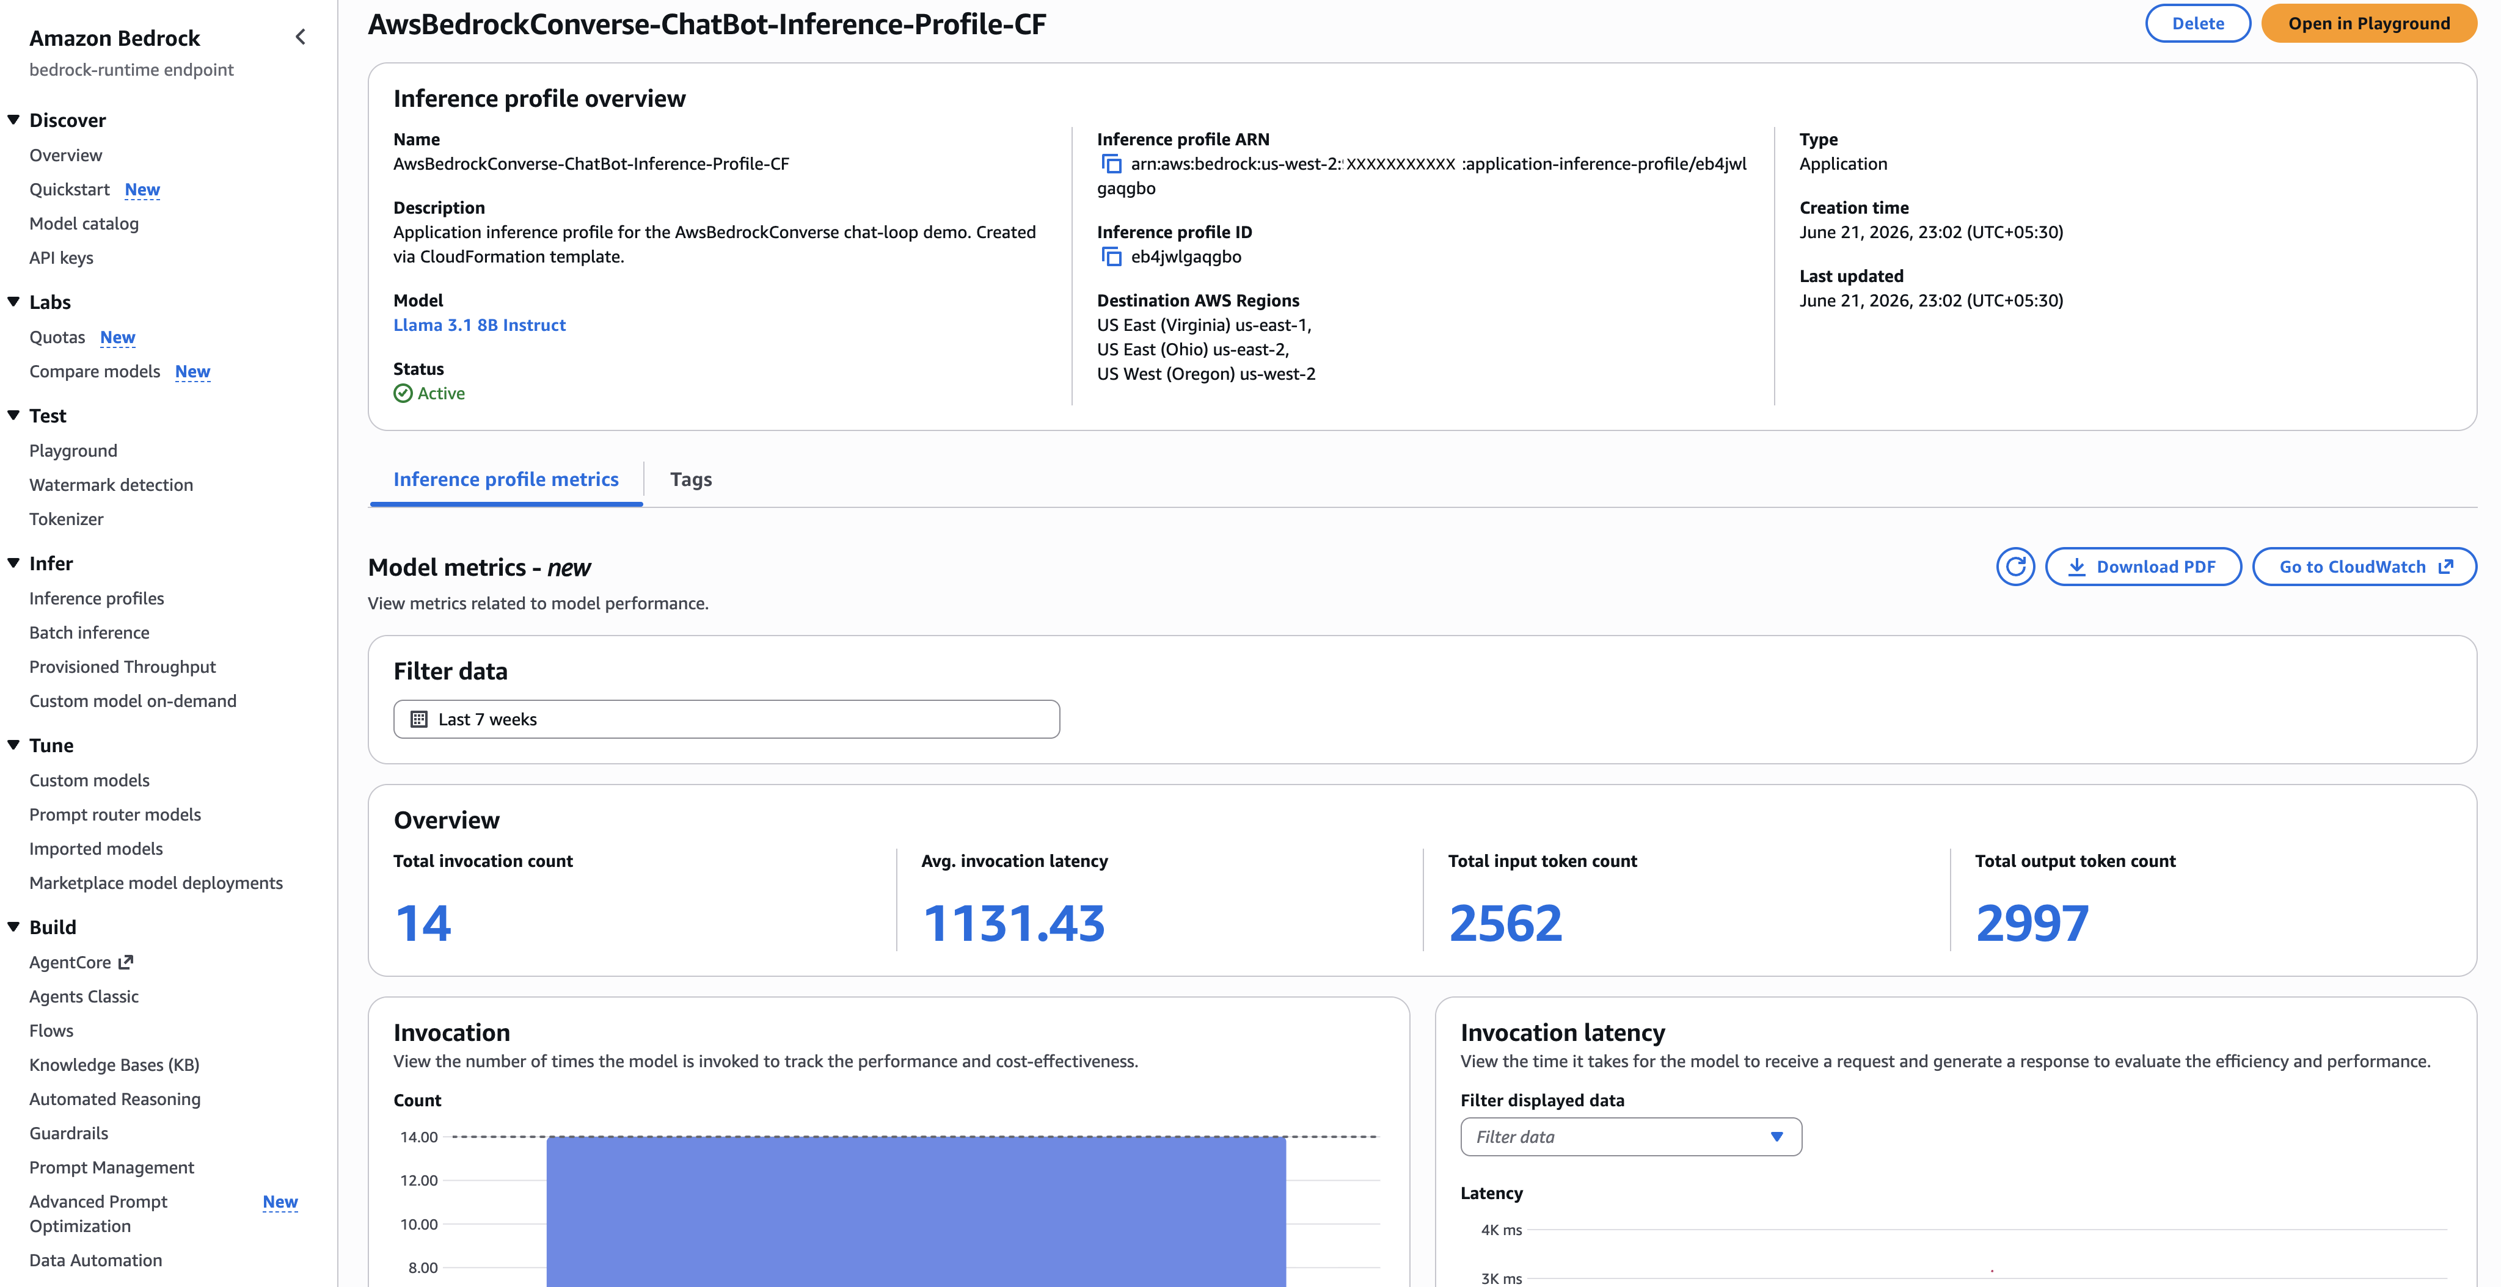2501x1287 pixels.
Task: Collapse the Amazon Bedrock sidebar chevron
Action: (300, 37)
